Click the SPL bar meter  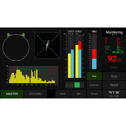pos(94,52)
